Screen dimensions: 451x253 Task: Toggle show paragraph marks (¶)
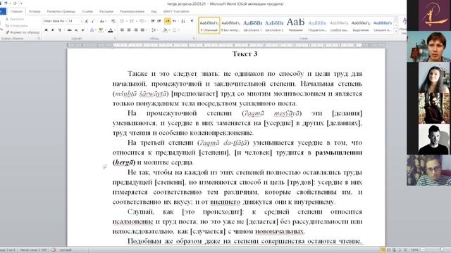click(x=192, y=21)
